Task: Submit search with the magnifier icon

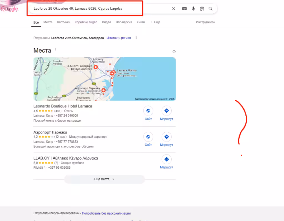Action: [x=211, y=9]
